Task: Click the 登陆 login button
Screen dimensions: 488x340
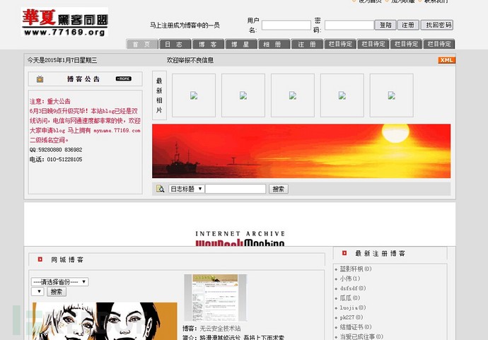Action: 385,25
